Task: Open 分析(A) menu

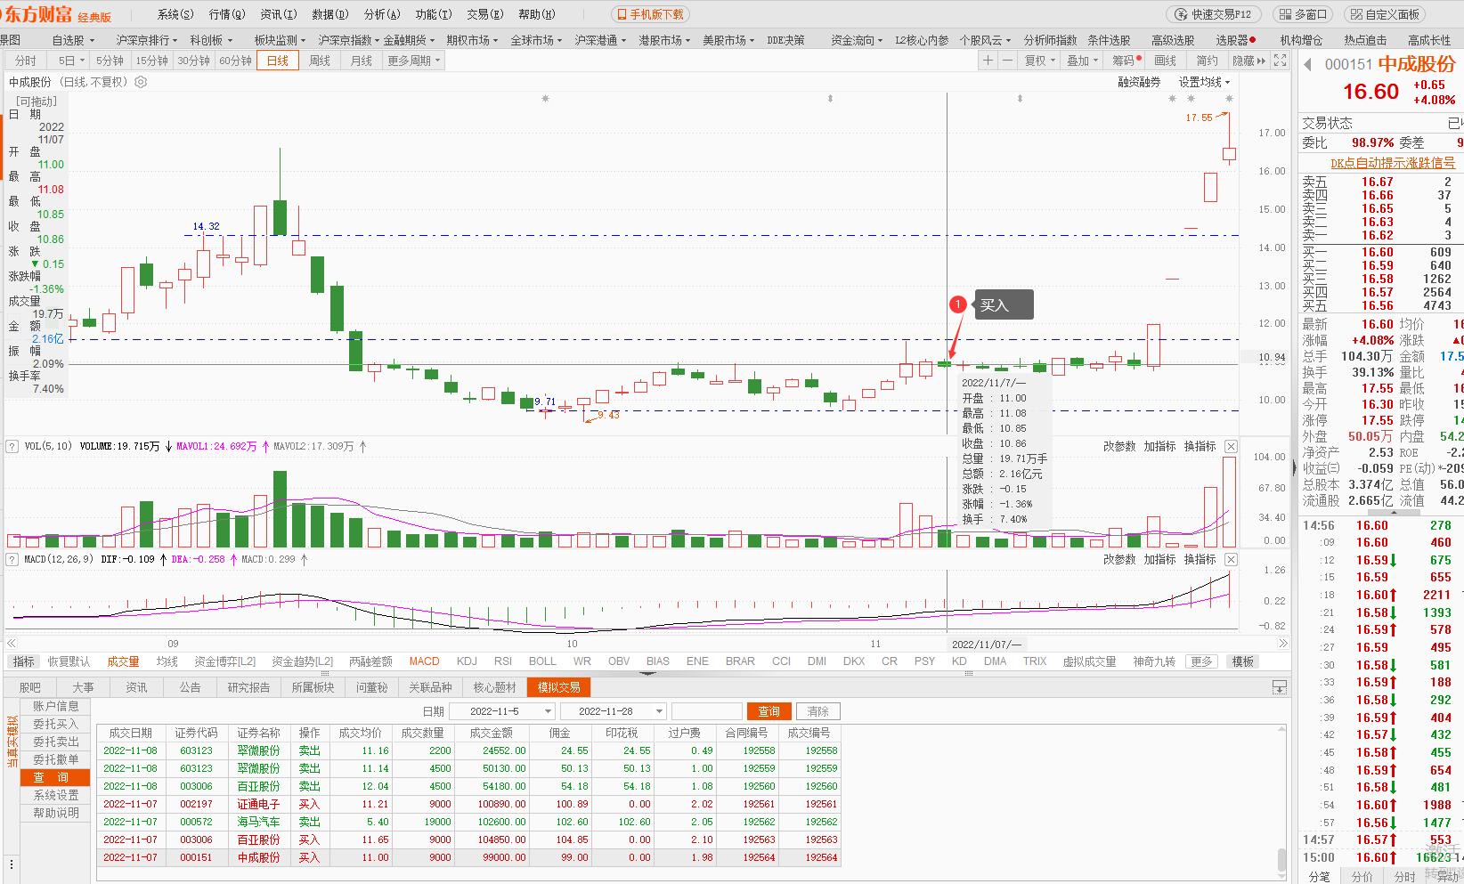Action: coord(381,14)
